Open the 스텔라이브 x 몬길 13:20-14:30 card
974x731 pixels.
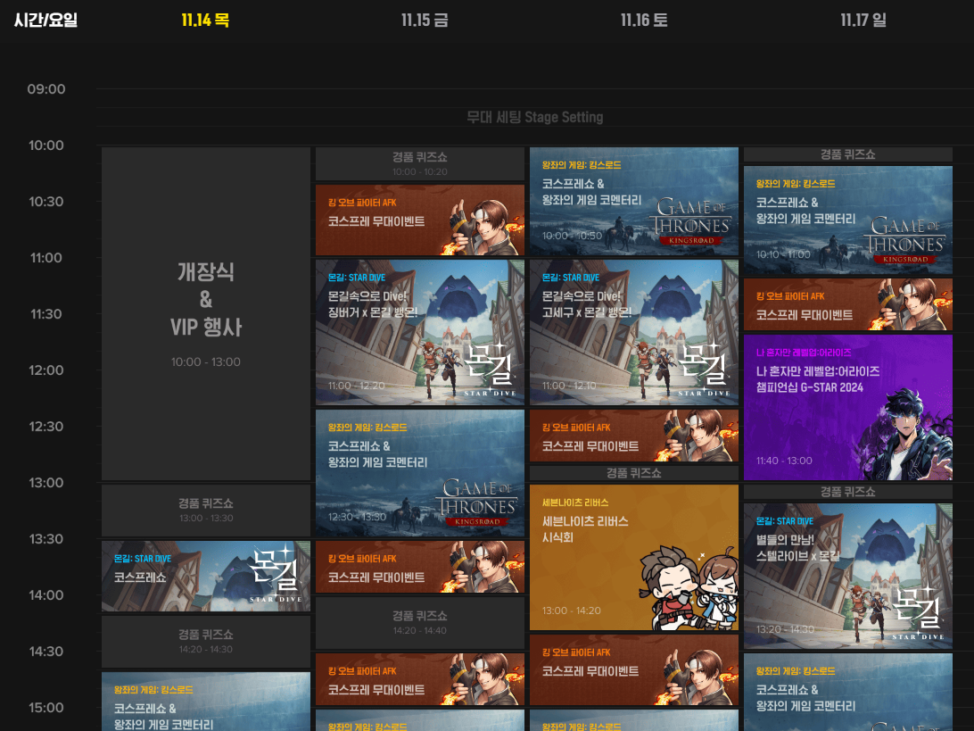(x=848, y=577)
